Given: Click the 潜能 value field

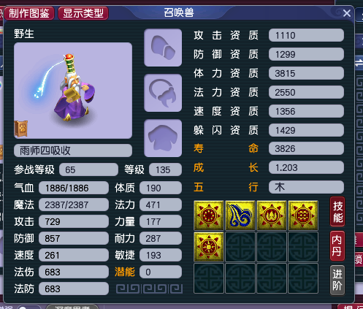Looking at the screenshot, I should tap(161, 272).
